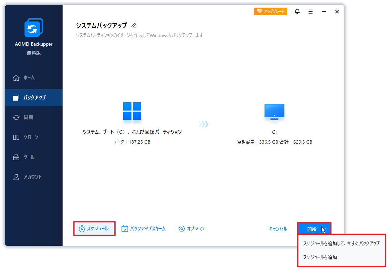Close the AOMEI Backupper window
The width and height of the screenshot is (389, 270).
tap(337, 12)
